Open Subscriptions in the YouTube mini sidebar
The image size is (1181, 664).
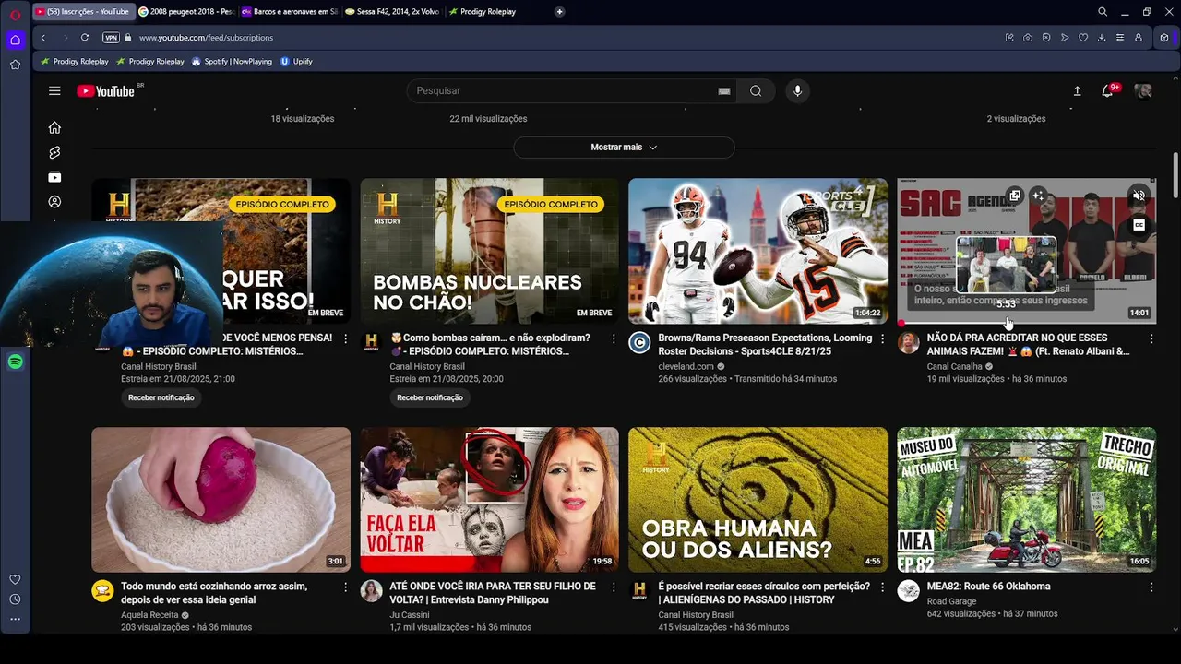coord(54,177)
